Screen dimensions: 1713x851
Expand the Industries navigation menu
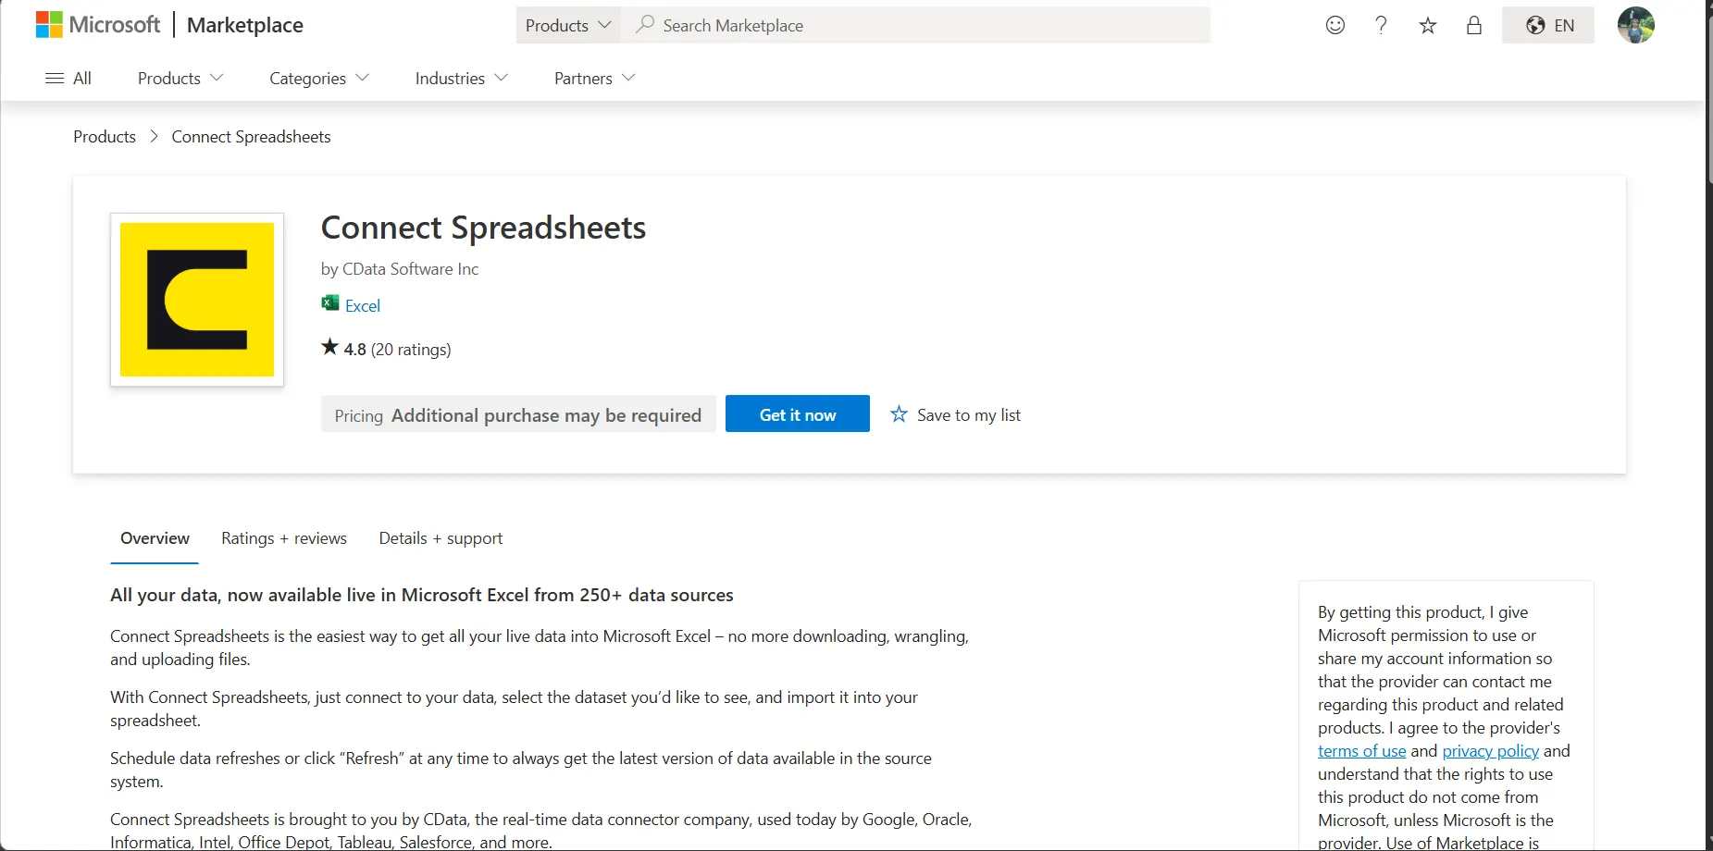461,79
